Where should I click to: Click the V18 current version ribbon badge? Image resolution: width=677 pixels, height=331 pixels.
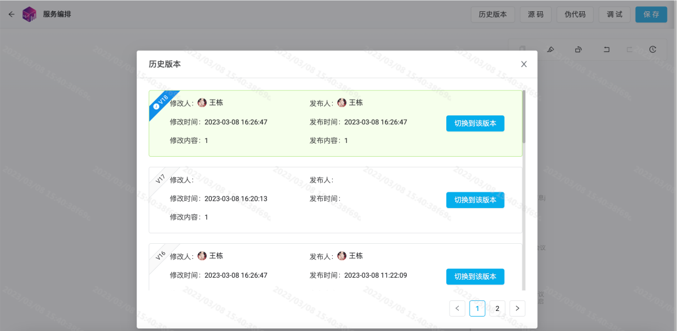(162, 103)
